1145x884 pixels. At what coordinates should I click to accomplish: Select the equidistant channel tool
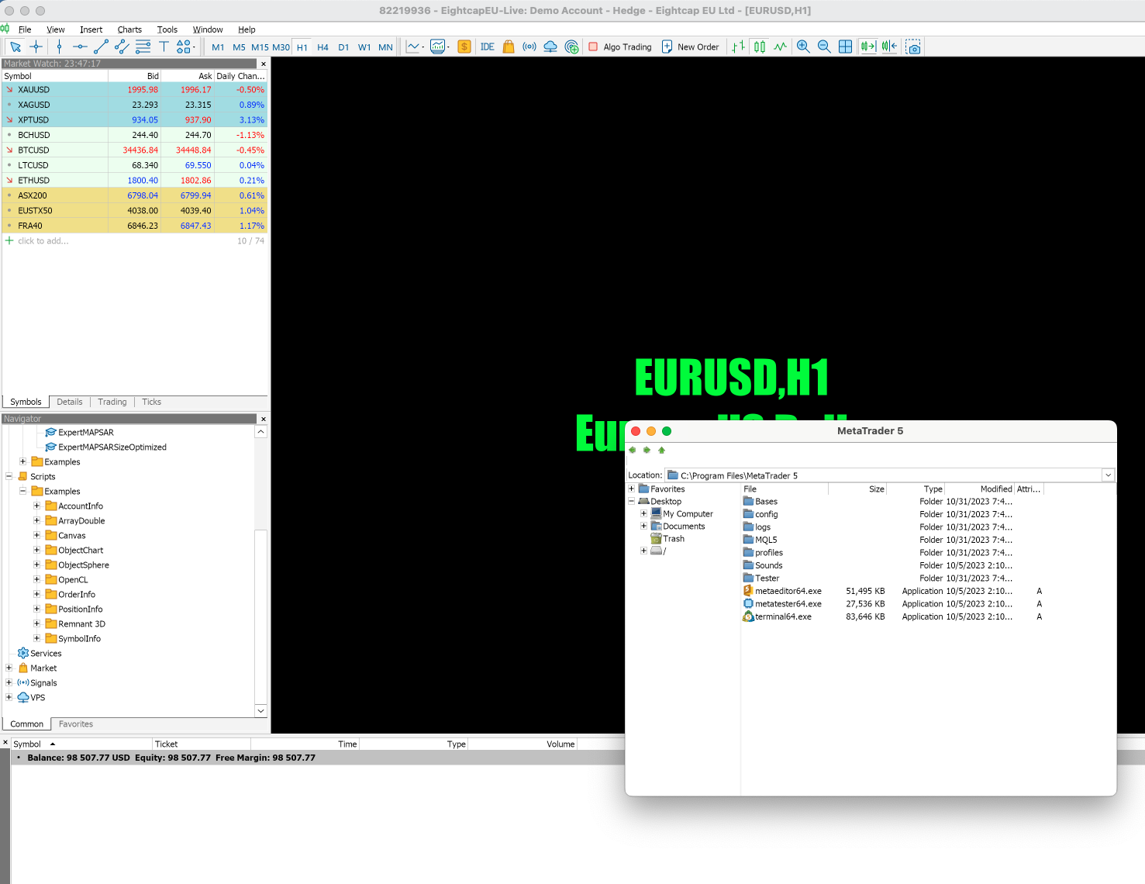click(x=122, y=47)
